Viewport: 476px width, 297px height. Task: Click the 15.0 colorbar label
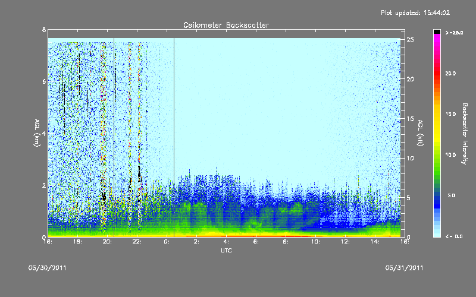[x=450, y=114]
